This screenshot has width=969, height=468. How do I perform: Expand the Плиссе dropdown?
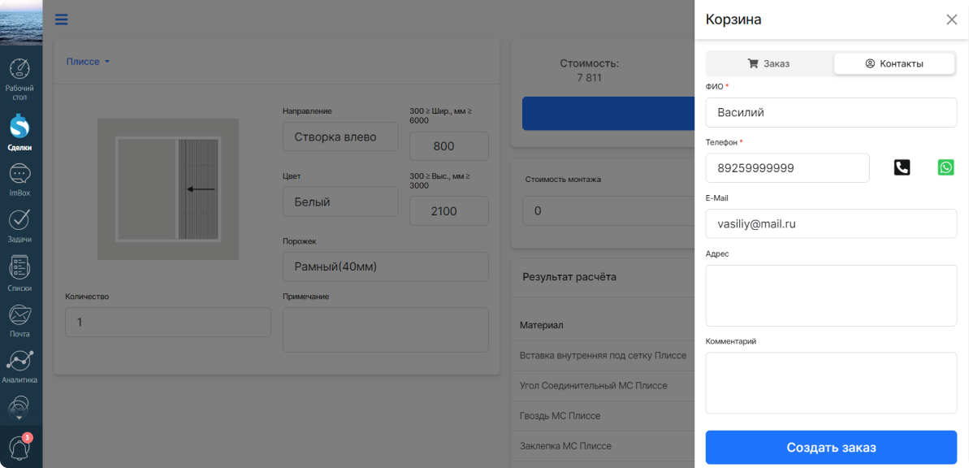tap(88, 62)
